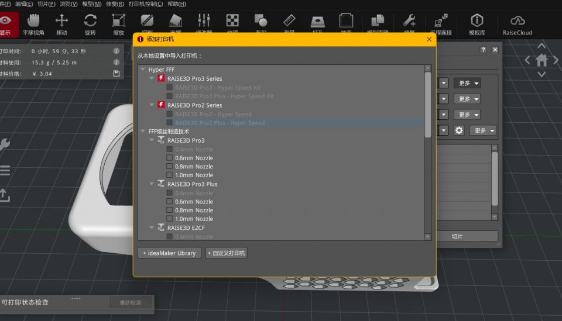562x321 pixels.
Task: Collapse the RAISE3D Pro3 node
Action: 152,140
